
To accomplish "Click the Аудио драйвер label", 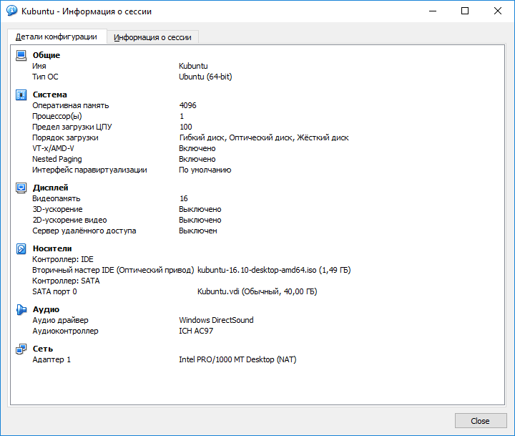I will pyautogui.click(x=60, y=320).
